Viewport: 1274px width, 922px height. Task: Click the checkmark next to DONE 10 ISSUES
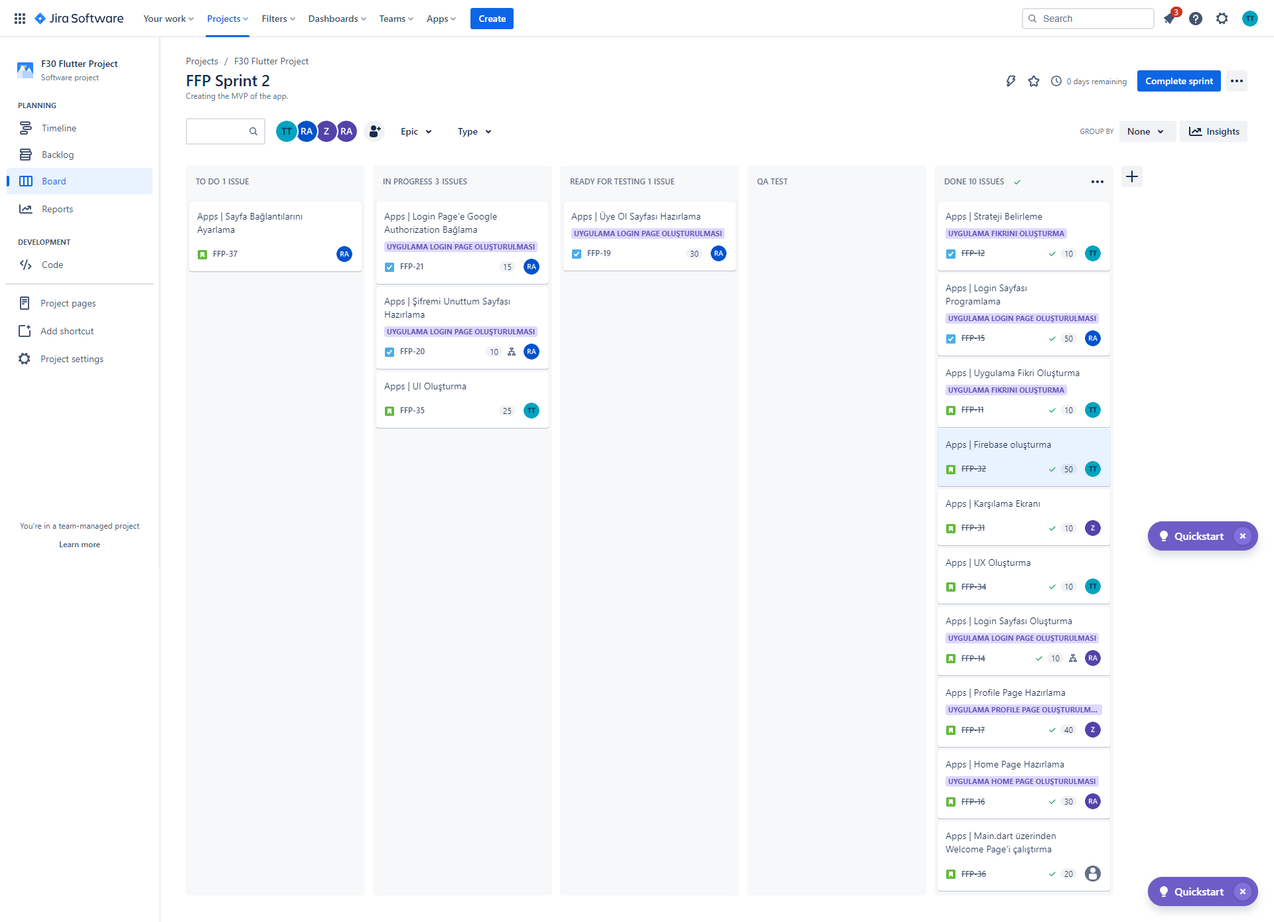point(1017,181)
